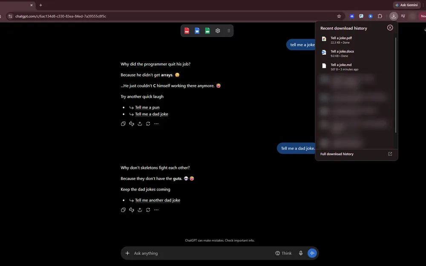Viewport: 426px width, 266px height.
Task: Open export settings gear in floating toolbar
Action: click(218, 31)
